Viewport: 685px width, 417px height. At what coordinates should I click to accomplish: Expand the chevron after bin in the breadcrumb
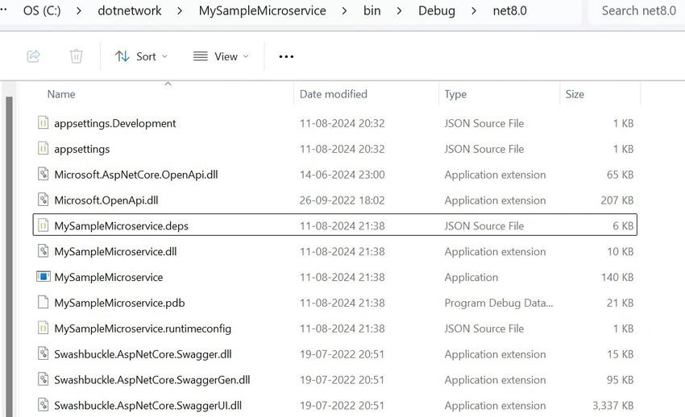coord(399,11)
